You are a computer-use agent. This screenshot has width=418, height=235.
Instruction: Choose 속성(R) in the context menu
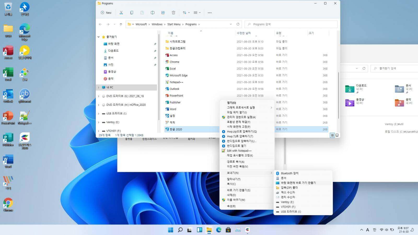coord(247,206)
